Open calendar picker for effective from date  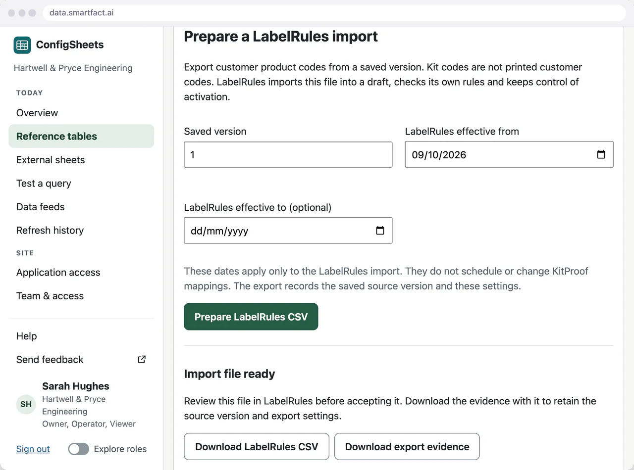coord(601,154)
